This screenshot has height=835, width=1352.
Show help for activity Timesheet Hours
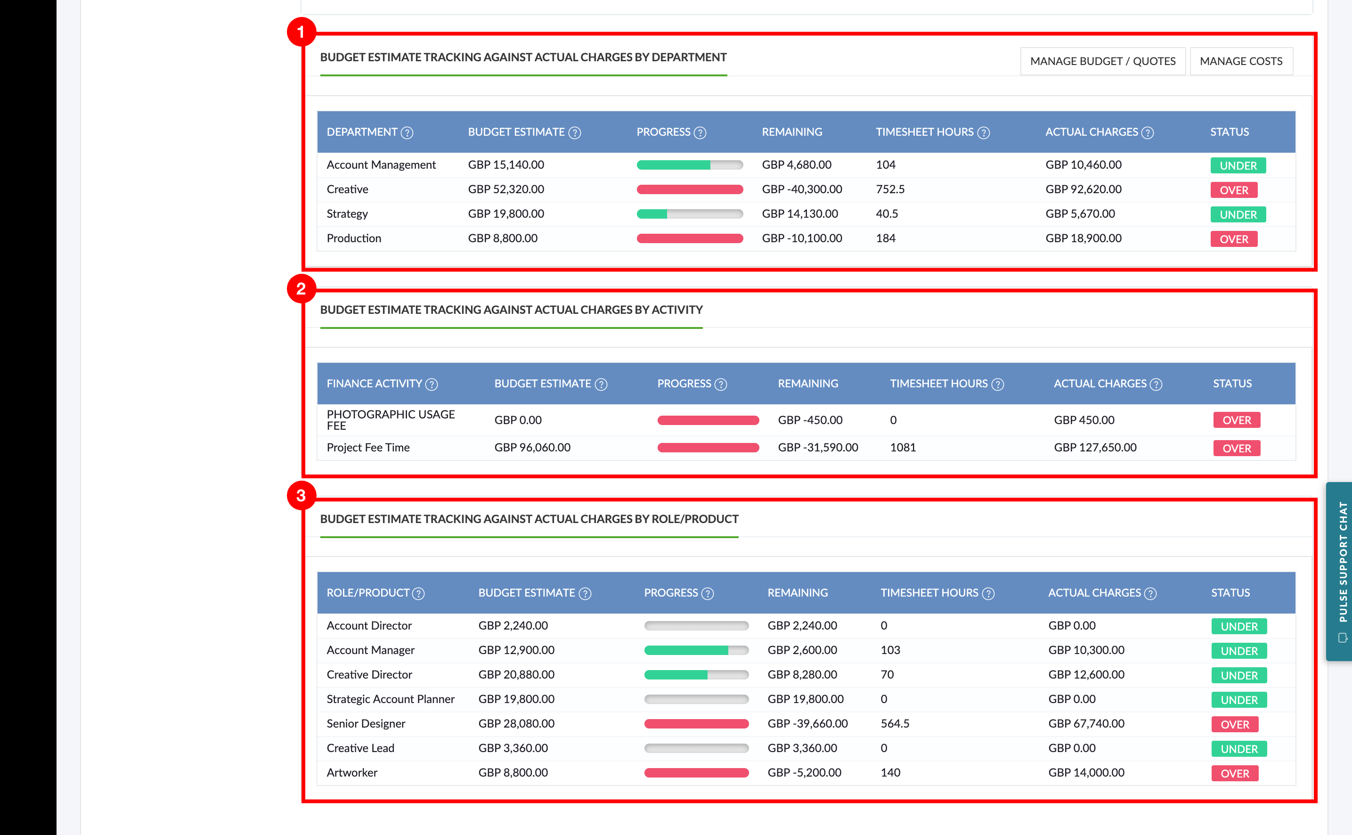point(998,385)
